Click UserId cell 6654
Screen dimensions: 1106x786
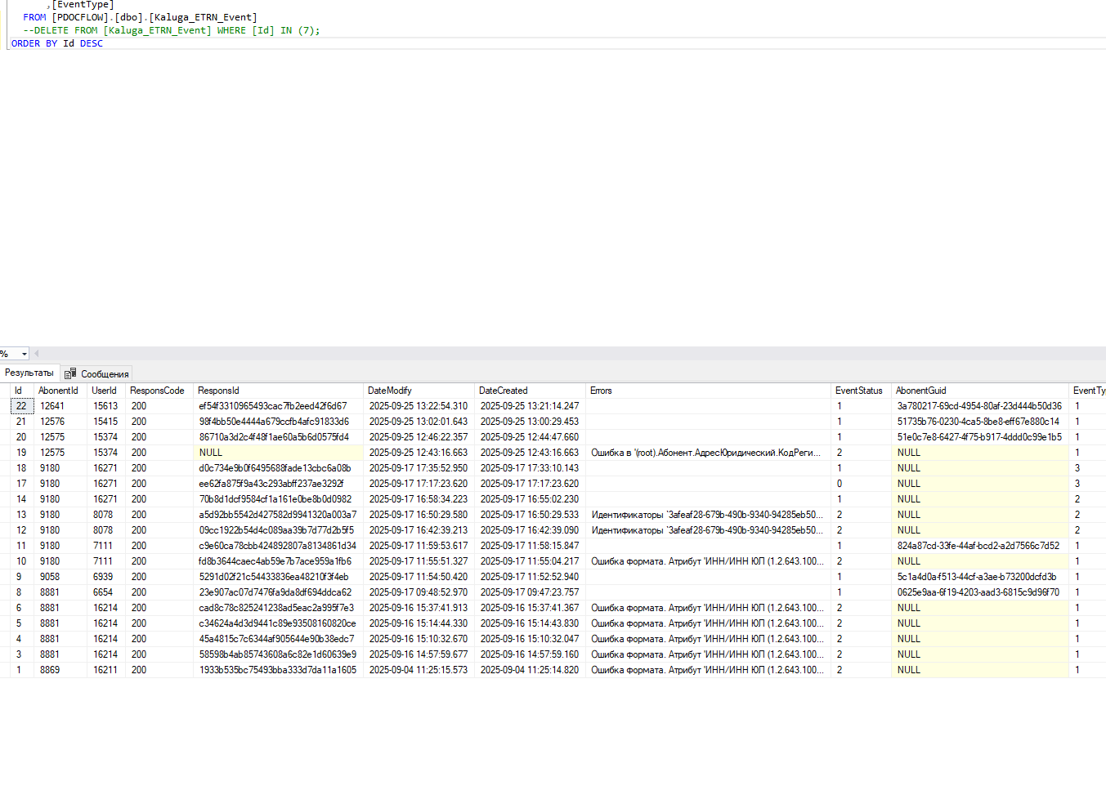[106, 592]
